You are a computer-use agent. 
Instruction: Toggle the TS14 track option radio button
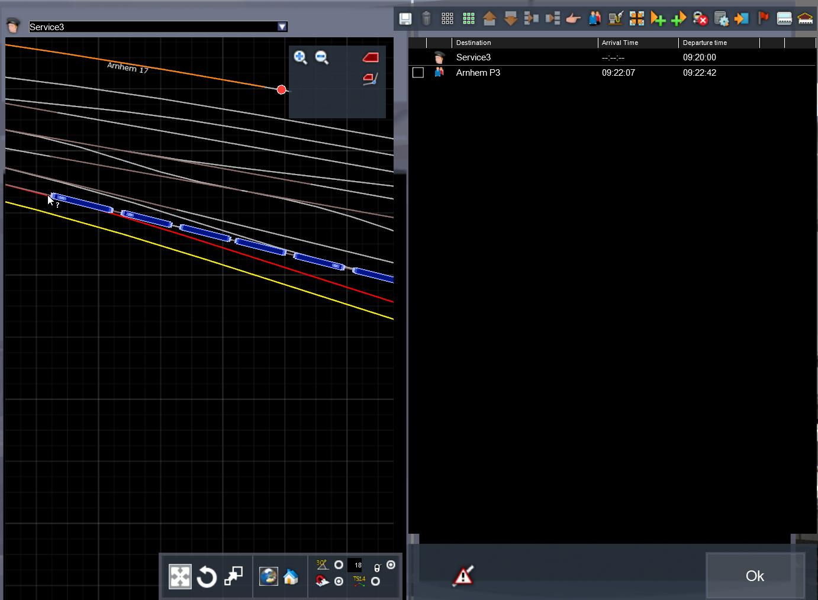(375, 582)
